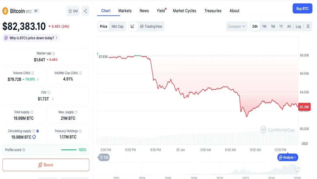The width and height of the screenshot is (317, 179).
Task: Open the Market Cycles tab
Action: pos(184,11)
